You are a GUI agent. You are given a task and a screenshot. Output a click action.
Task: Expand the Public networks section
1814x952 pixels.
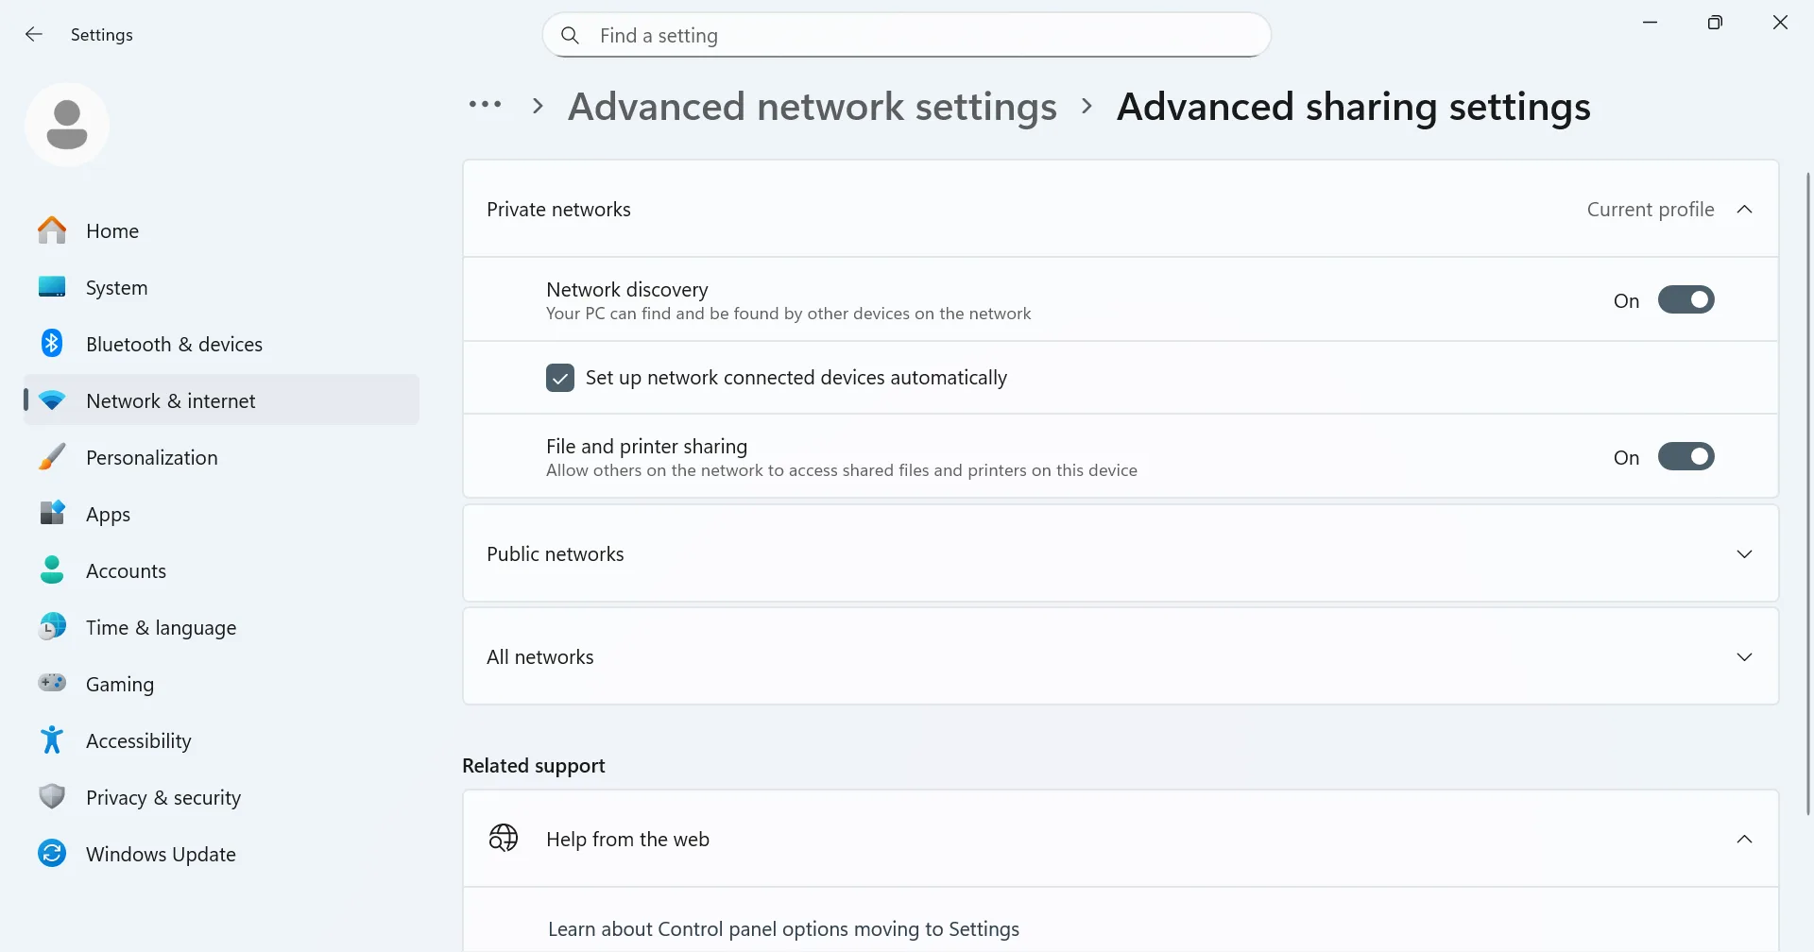1745,553
